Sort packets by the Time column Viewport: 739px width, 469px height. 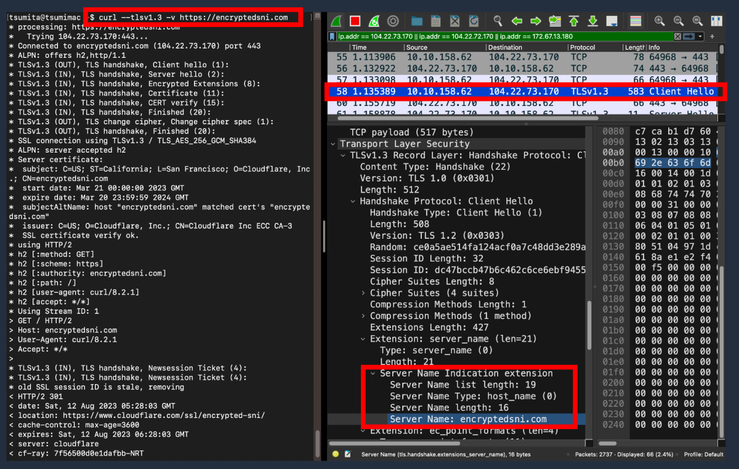coord(377,47)
